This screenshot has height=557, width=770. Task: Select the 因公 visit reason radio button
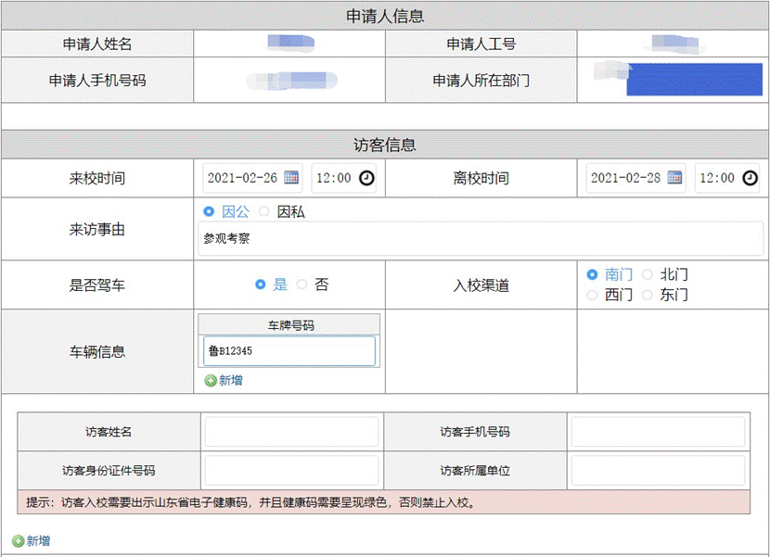tap(209, 212)
